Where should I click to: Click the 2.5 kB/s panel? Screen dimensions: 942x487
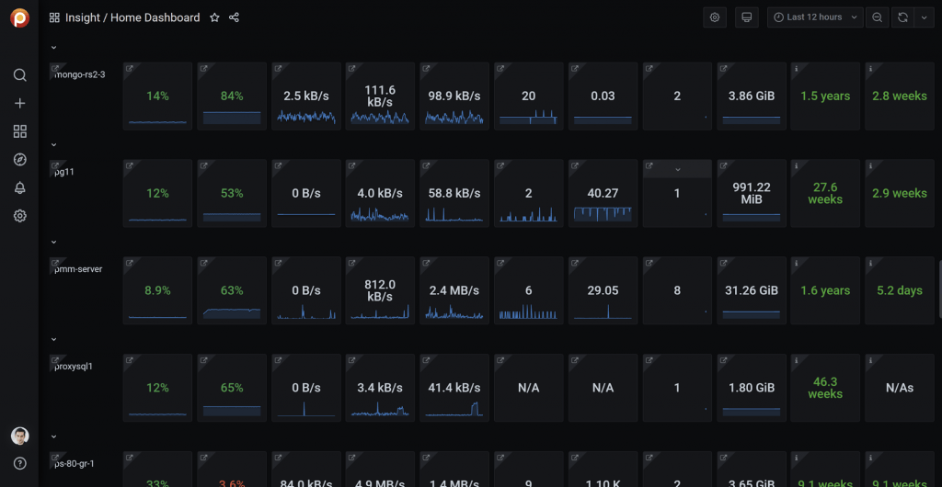[x=305, y=96]
